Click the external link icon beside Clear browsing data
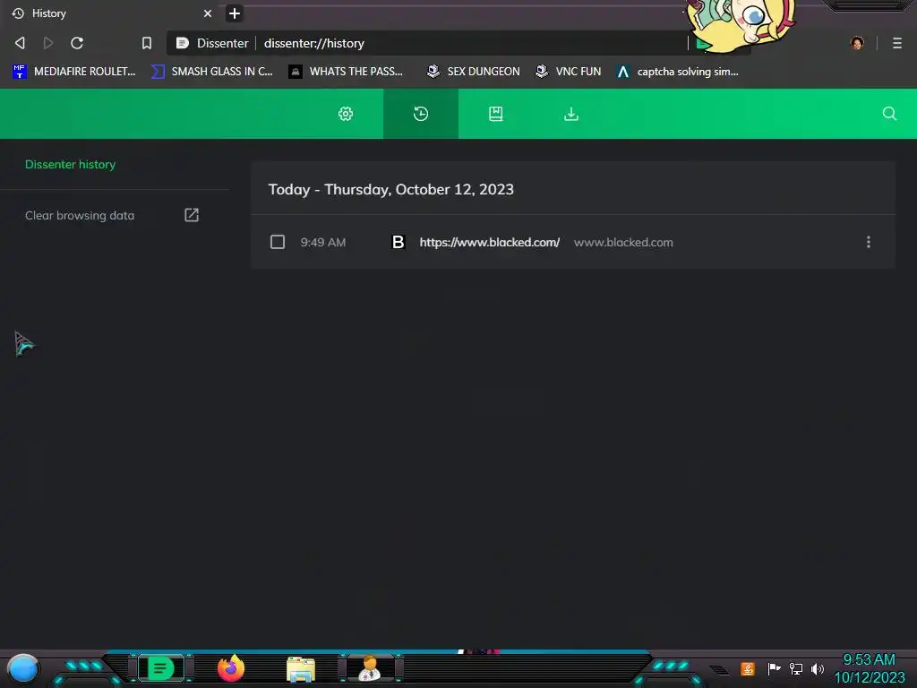 (x=192, y=215)
